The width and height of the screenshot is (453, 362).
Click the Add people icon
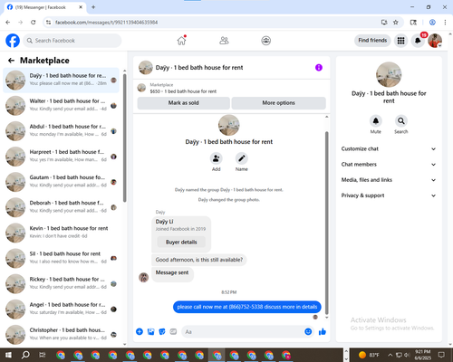pos(216,158)
